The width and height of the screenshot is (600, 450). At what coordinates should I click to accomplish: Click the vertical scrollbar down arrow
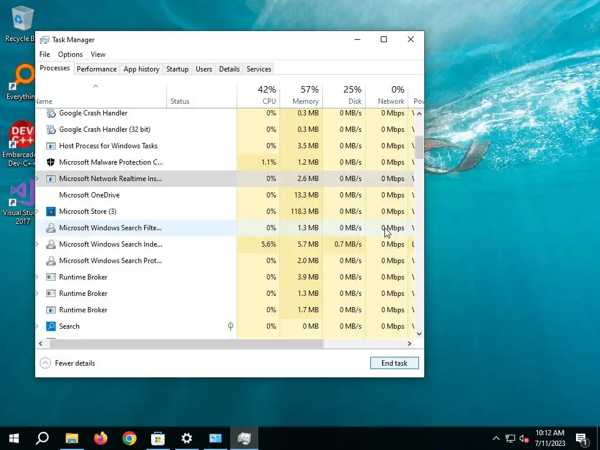tap(419, 333)
